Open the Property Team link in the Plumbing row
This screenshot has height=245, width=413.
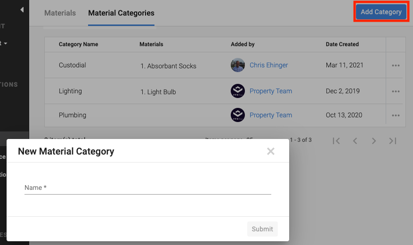coord(271,115)
